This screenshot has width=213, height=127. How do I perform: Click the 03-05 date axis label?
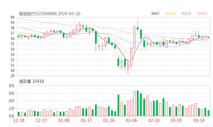click(176, 120)
